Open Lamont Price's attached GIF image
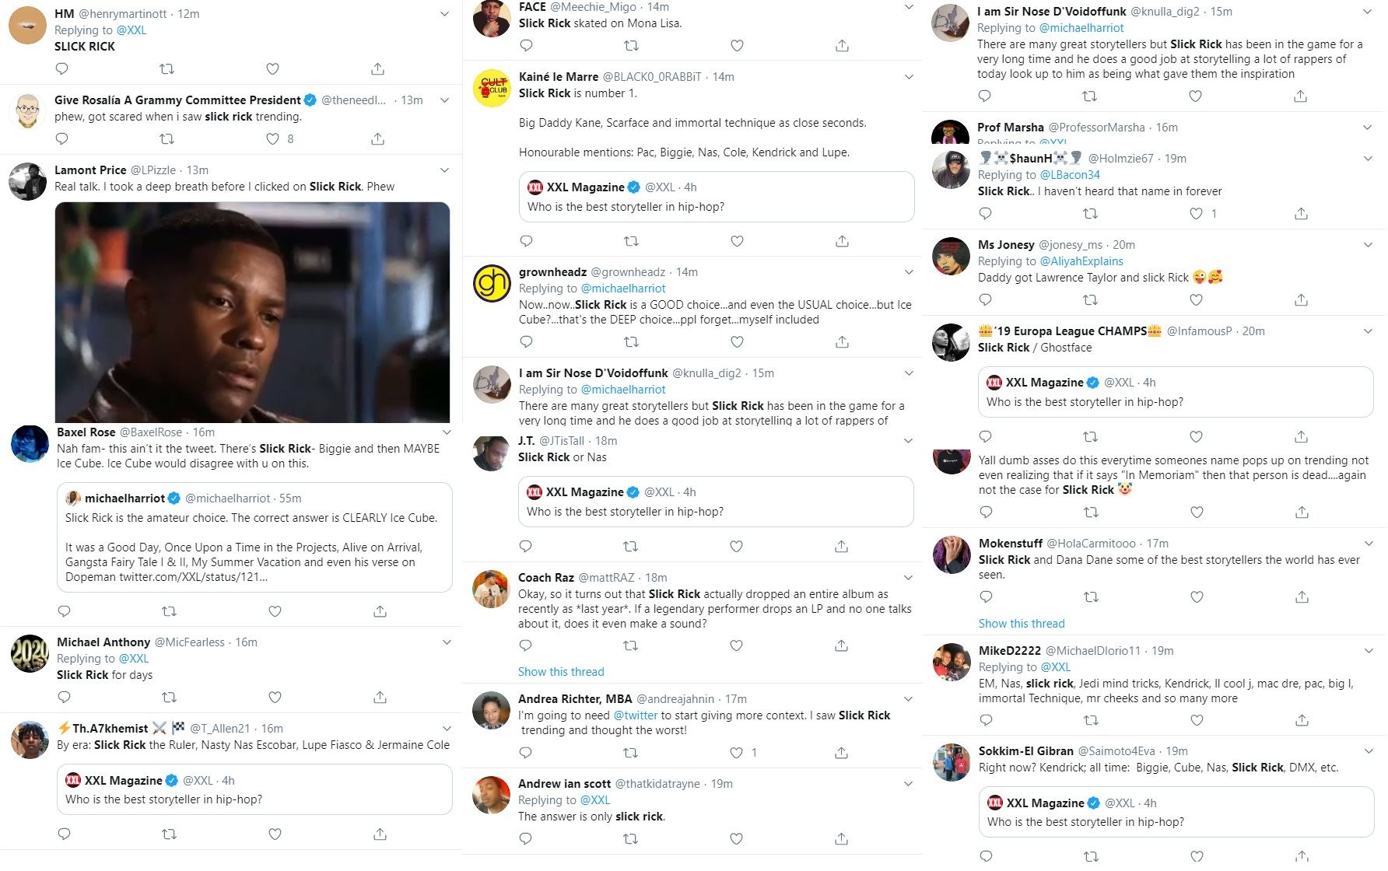The height and width of the screenshot is (871, 1388). pos(252,312)
